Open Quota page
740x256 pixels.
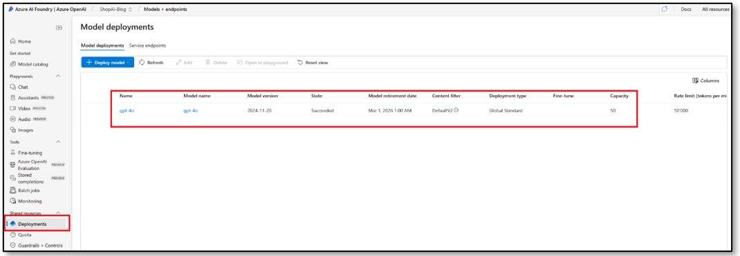click(21, 235)
